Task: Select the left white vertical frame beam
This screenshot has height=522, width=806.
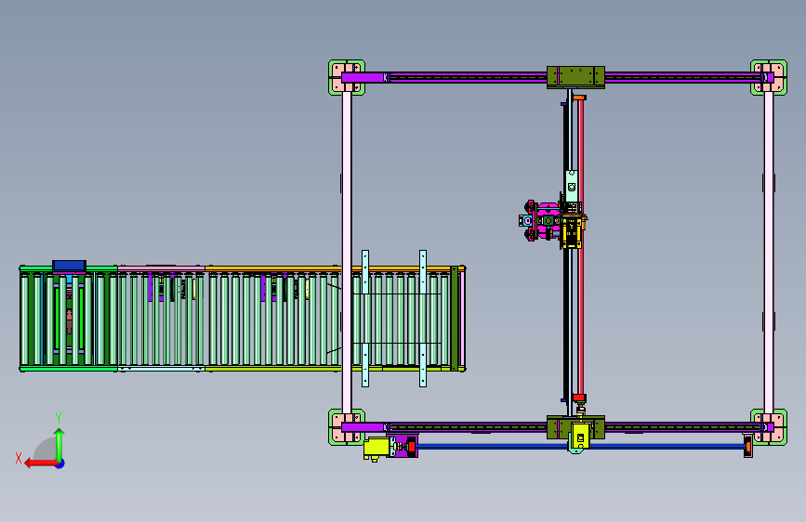Action: pos(347,252)
